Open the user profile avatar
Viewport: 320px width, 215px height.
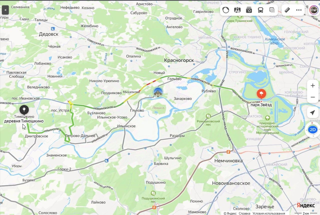(x=313, y=10)
